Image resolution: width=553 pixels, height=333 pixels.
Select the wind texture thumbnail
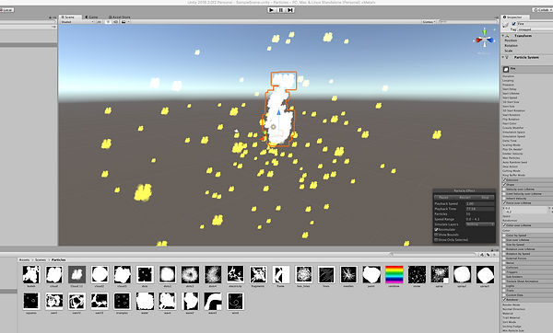click(235, 302)
